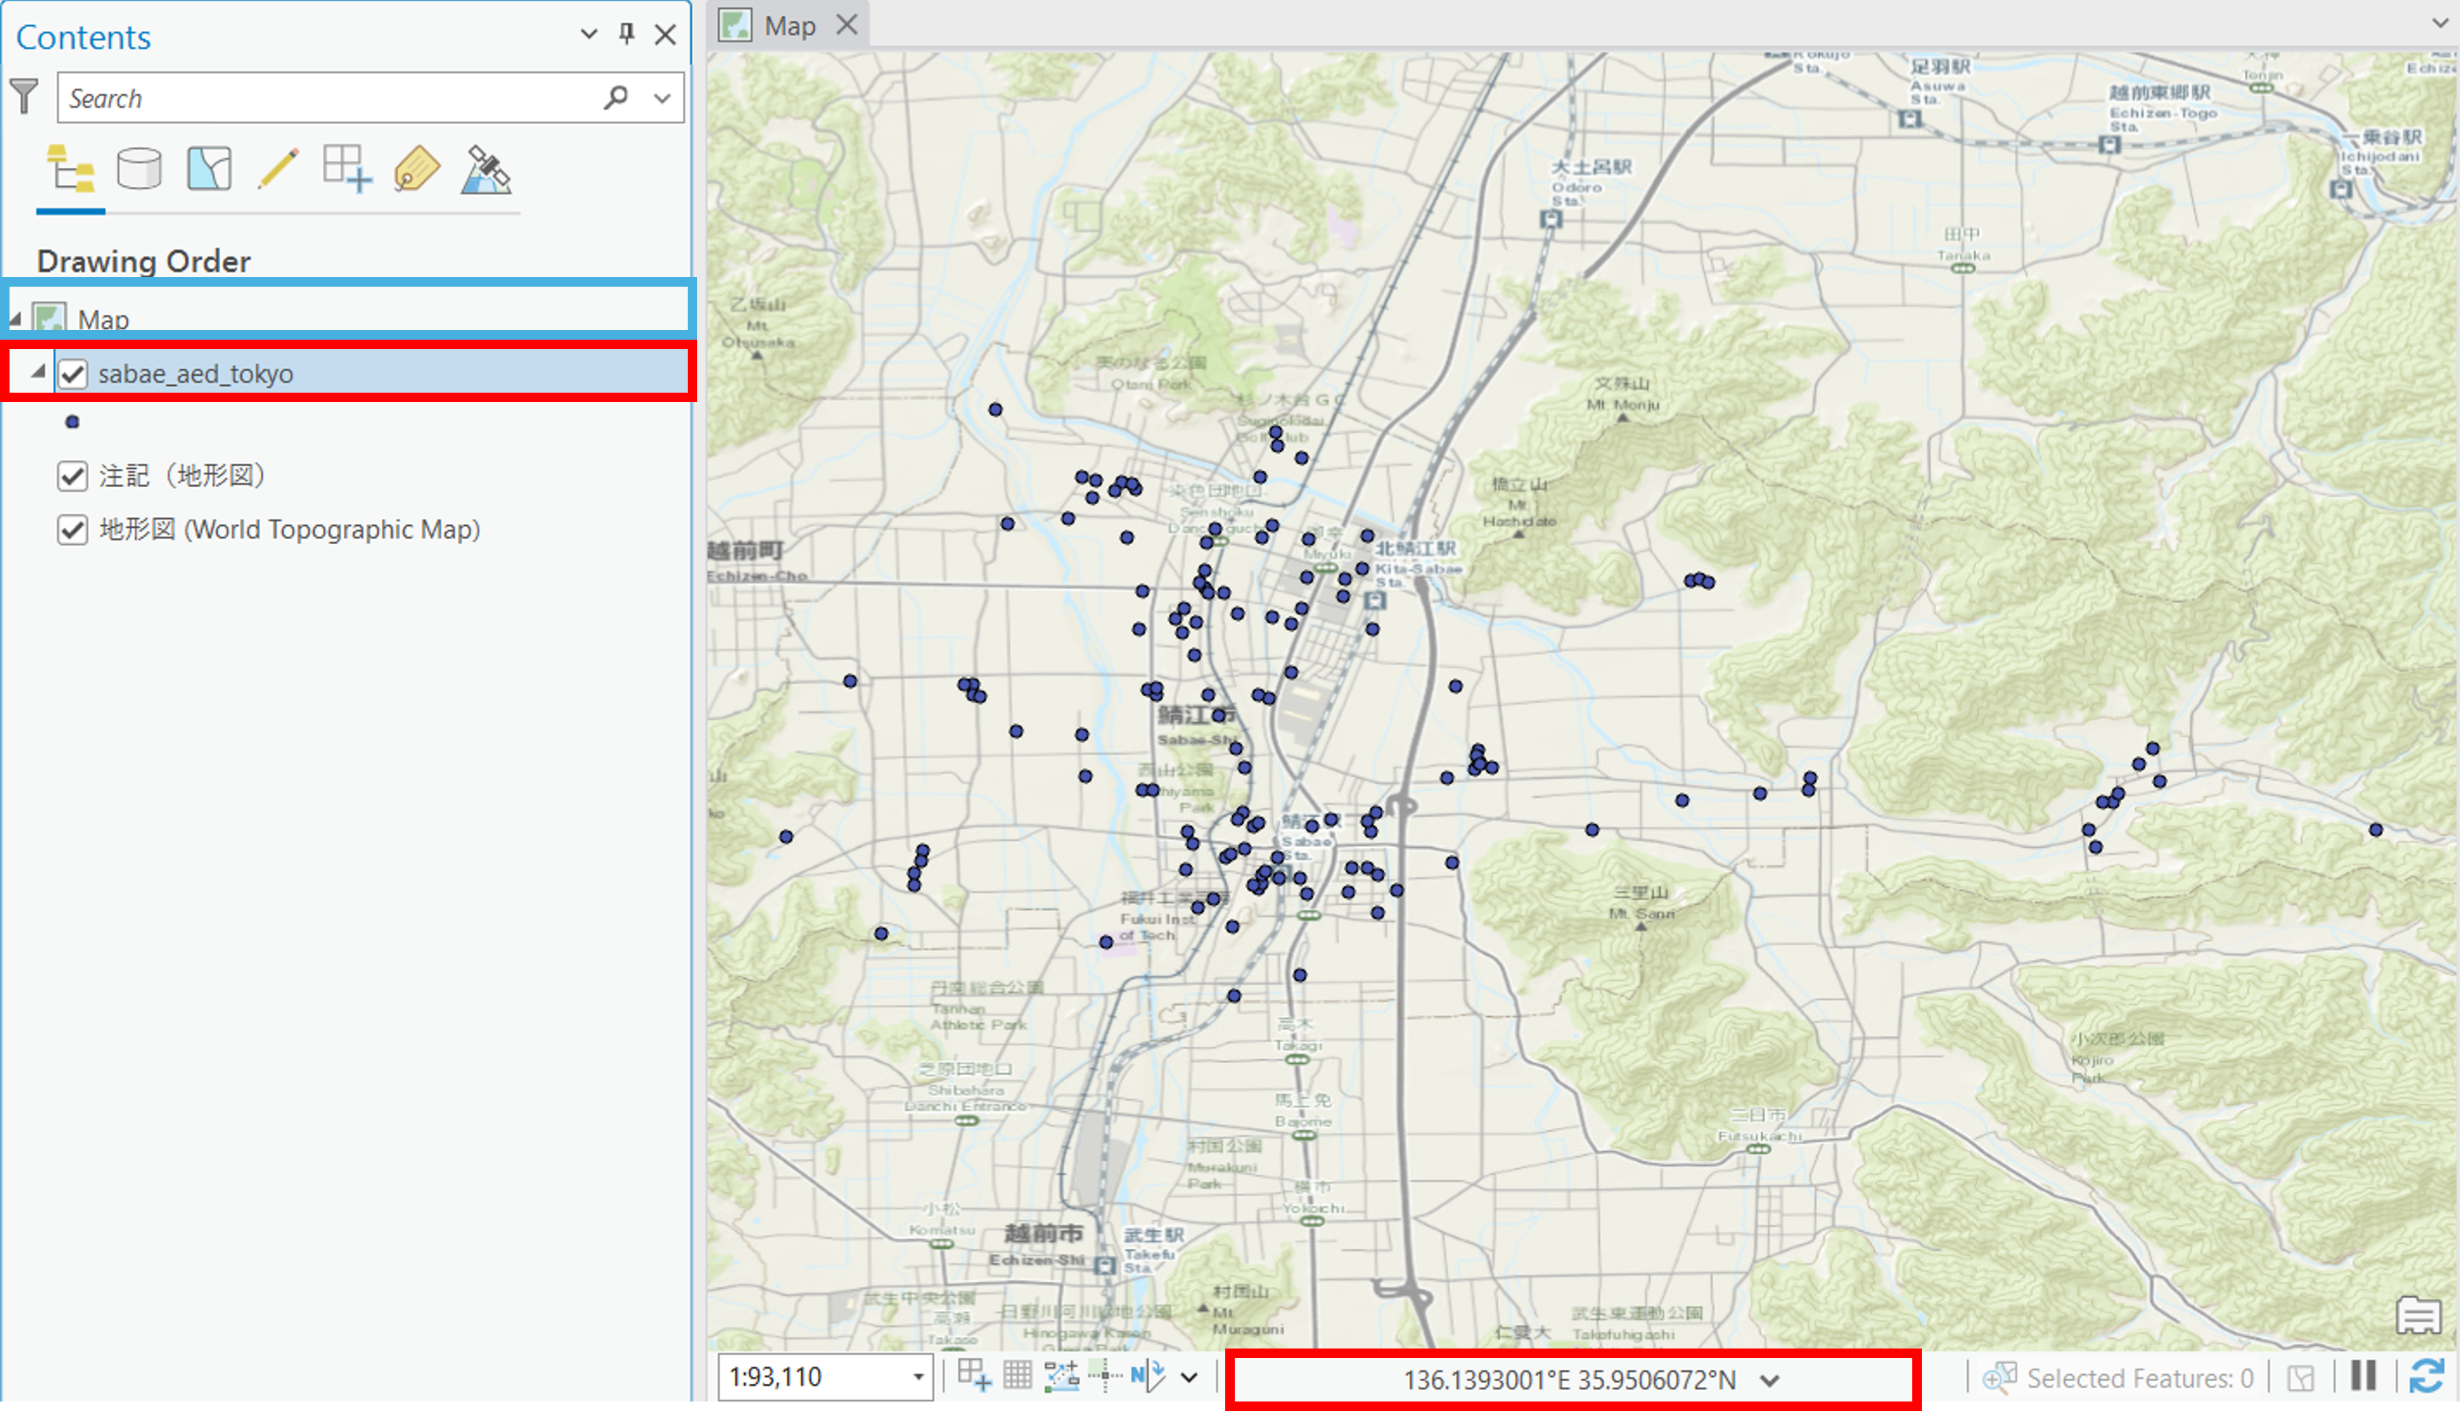Open search options dropdown arrow
Viewport: 2460px width, 1411px height.
(662, 98)
